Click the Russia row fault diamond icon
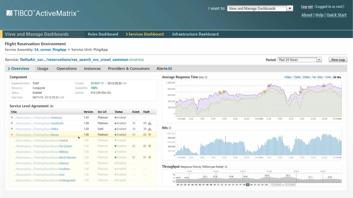This screenshot has width=353, height=198. click(x=150, y=135)
